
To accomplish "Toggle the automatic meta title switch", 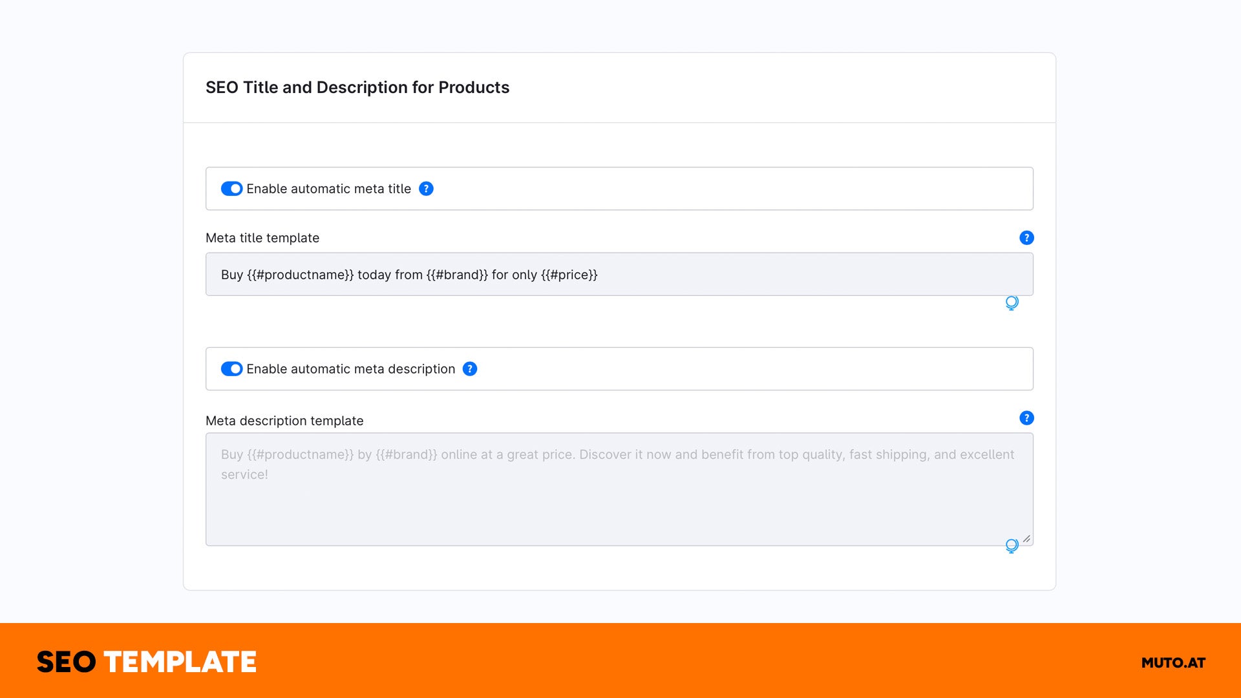I will click(x=231, y=189).
